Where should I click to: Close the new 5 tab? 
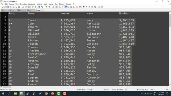(42, 10)
